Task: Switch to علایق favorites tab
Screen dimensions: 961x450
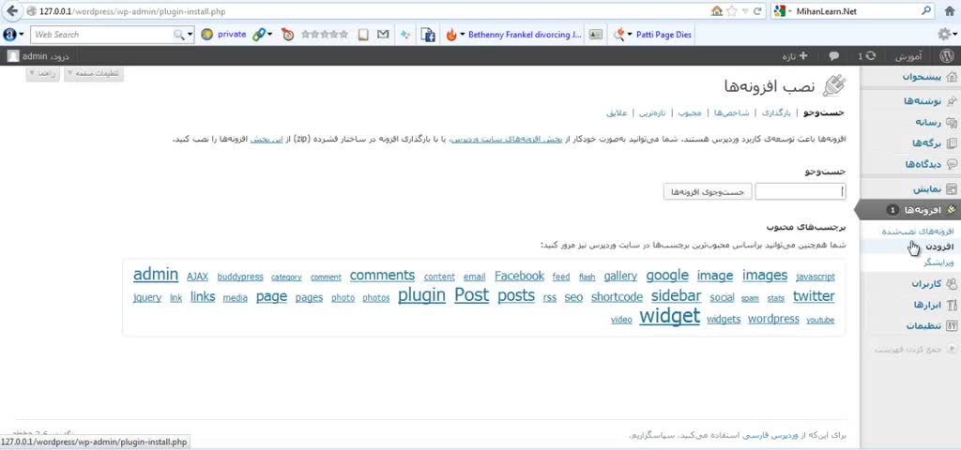Action: coord(617,112)
